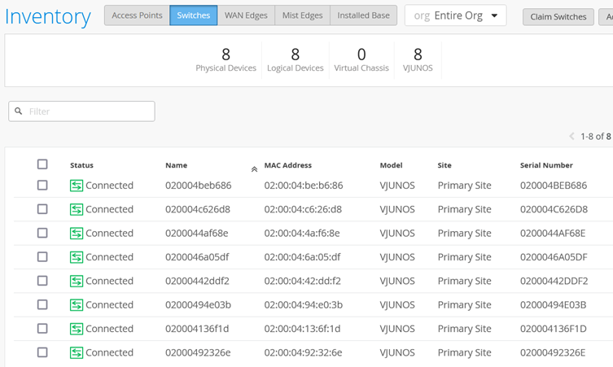Toggle the select-all header checkbox
Image resolution: width=613 pixels, height=367 pixels.
point(42,164)
